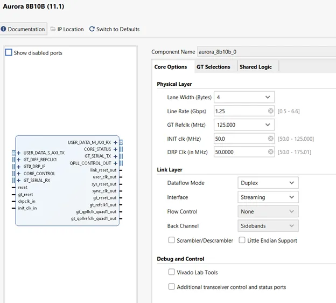Expand CORE_STATUS port plus icon

tap(115, 149)
